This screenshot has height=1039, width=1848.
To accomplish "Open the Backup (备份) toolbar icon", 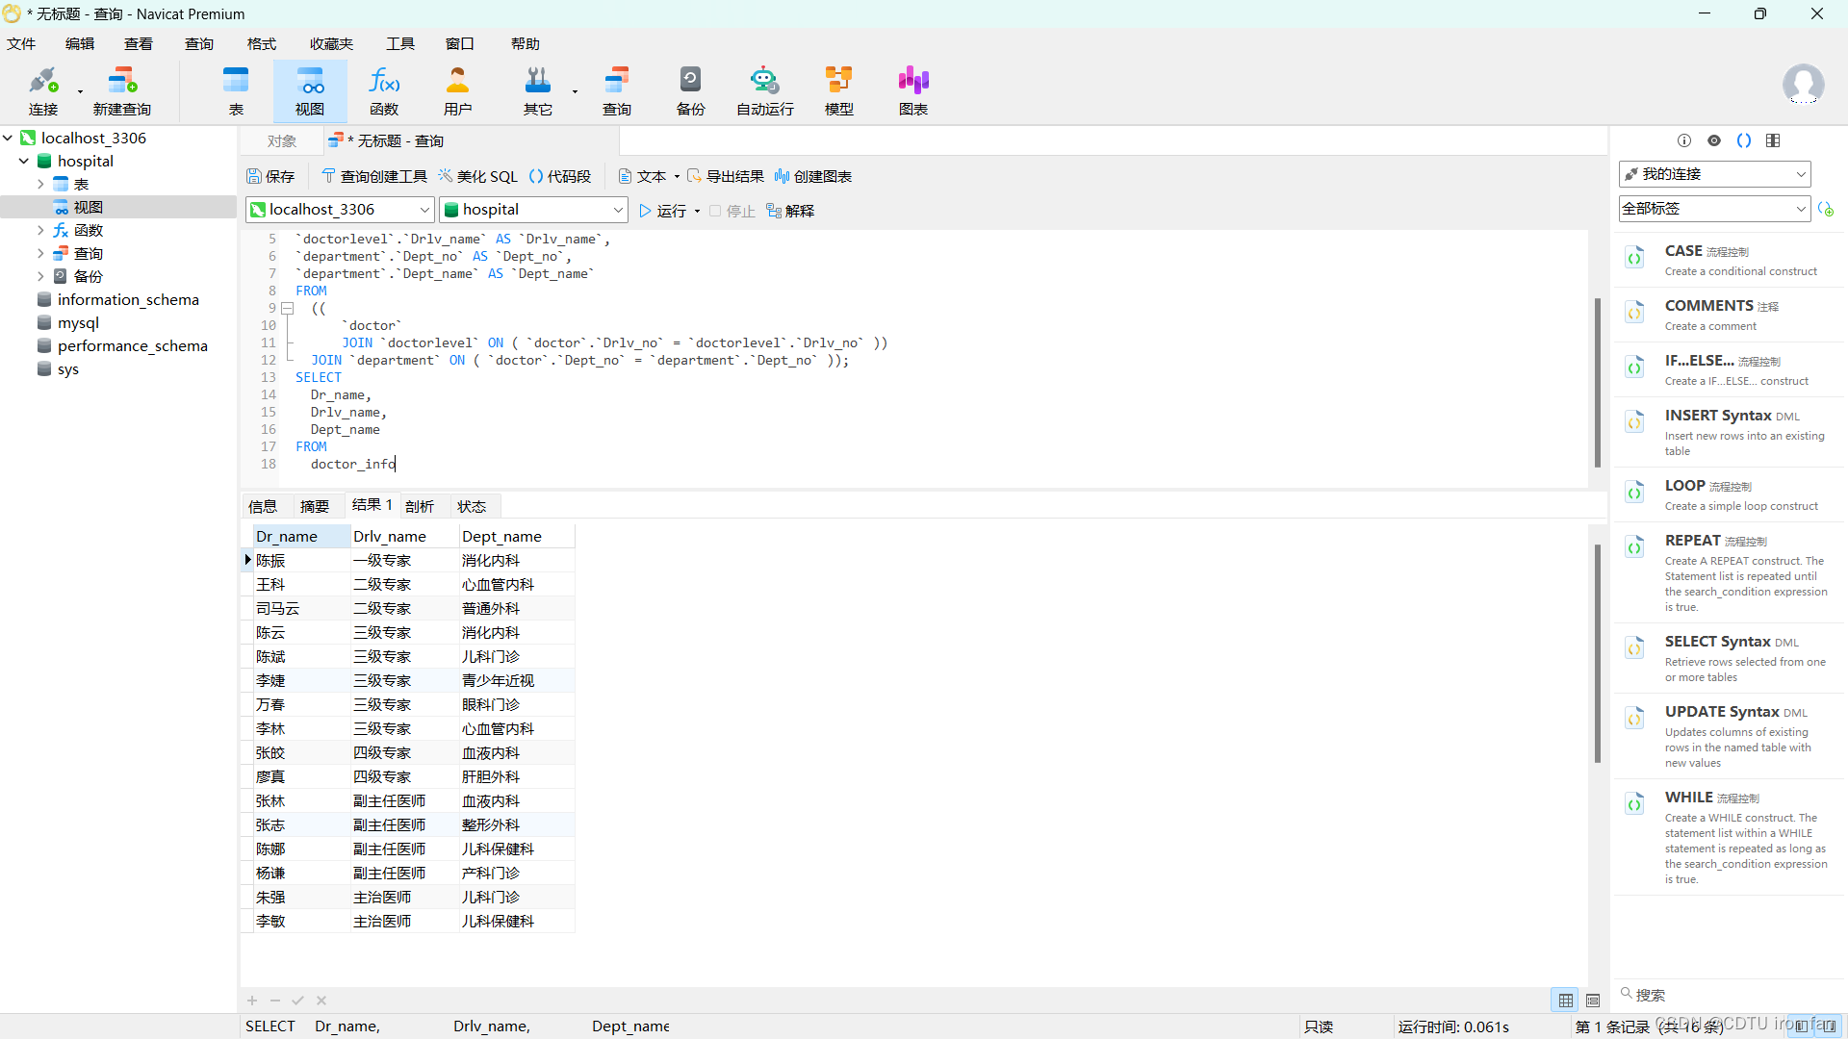I will 691,91.
